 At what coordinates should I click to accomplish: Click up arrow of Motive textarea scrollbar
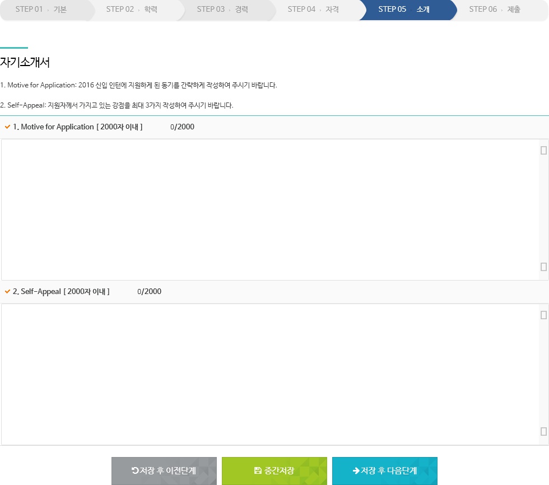(x=543, y=151)
